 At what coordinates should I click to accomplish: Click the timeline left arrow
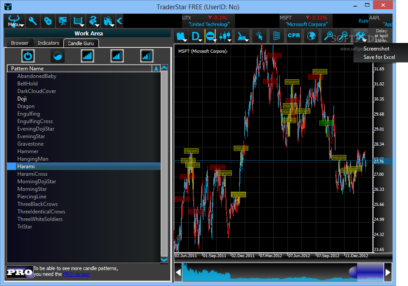(178, 272)
